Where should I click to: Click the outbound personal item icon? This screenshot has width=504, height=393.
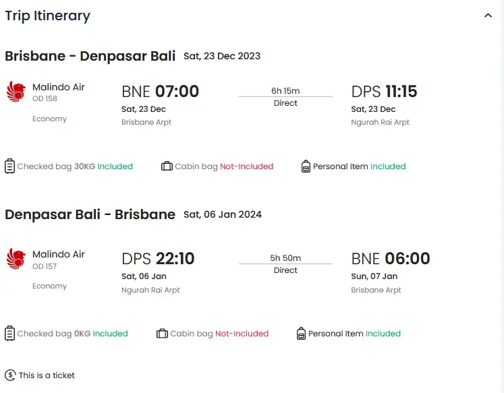[306, 166]
